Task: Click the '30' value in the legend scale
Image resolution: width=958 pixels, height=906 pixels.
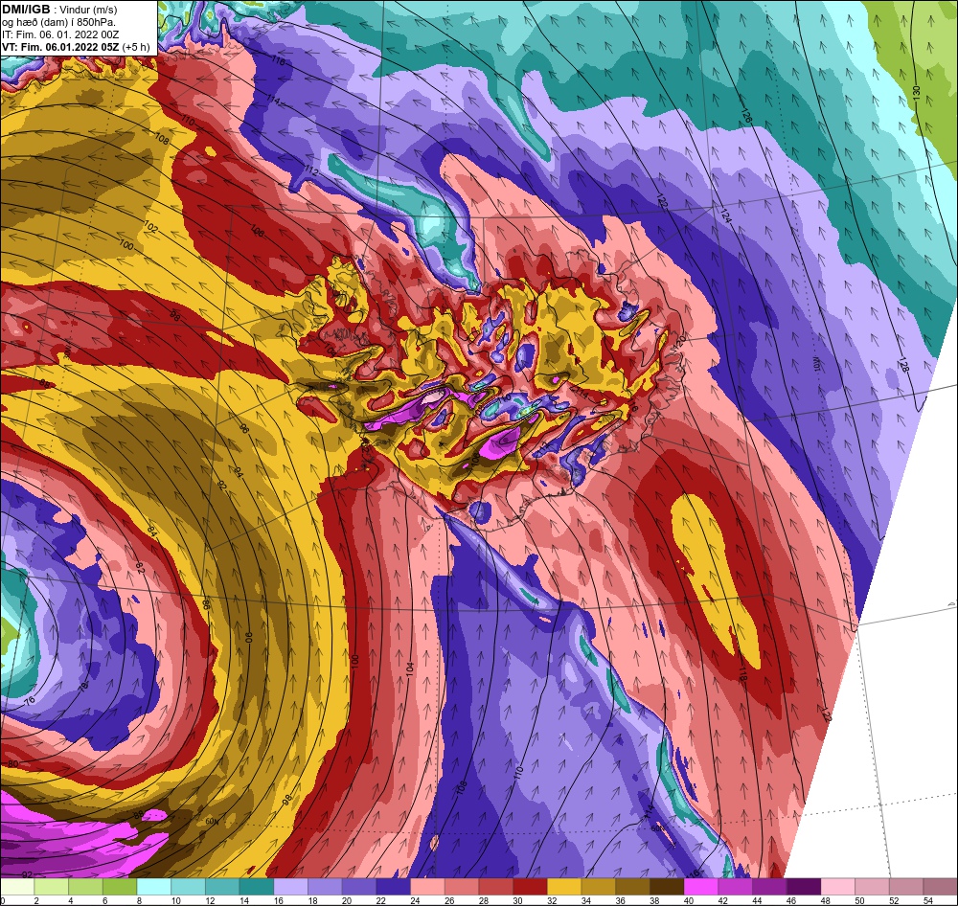Action: click(517, 900)
